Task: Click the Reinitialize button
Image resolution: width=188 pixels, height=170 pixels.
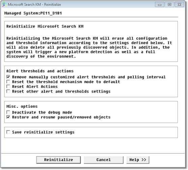Action: click(59, 160)
